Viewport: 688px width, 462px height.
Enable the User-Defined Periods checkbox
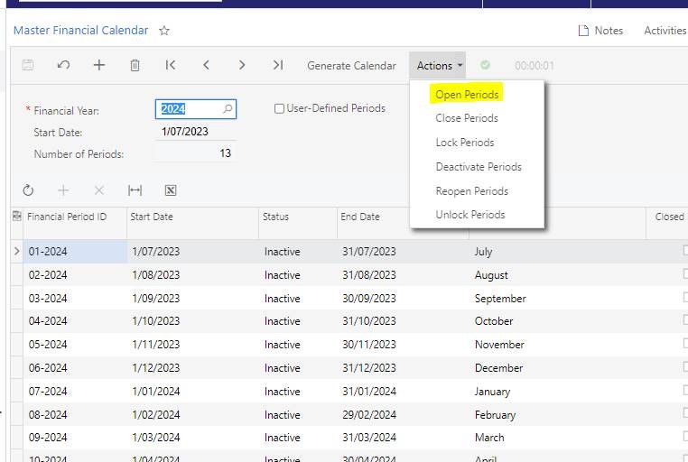pos(280,108)
